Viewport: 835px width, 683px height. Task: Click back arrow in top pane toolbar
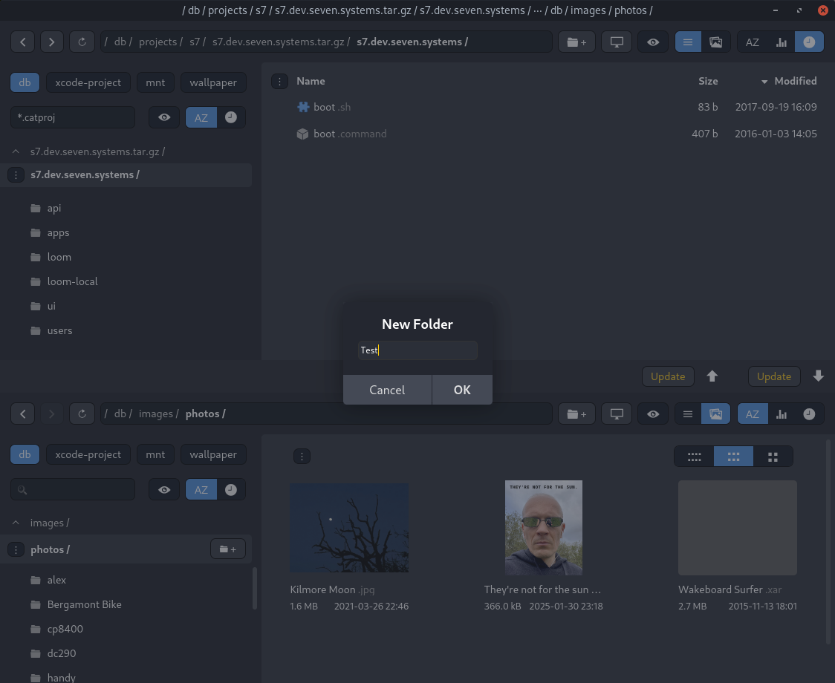click(x=23, y=42)
